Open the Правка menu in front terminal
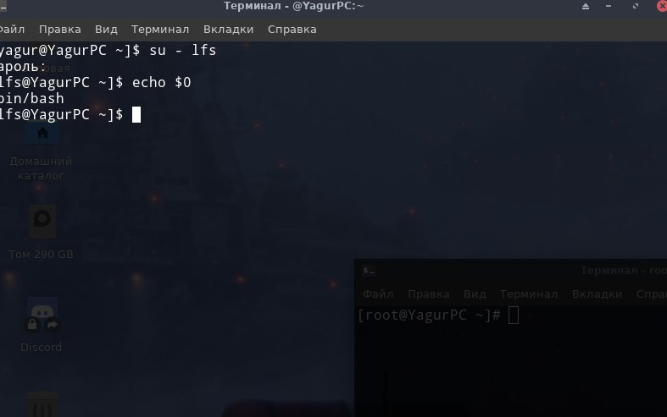667x417 pixels. tap(60, 30)
